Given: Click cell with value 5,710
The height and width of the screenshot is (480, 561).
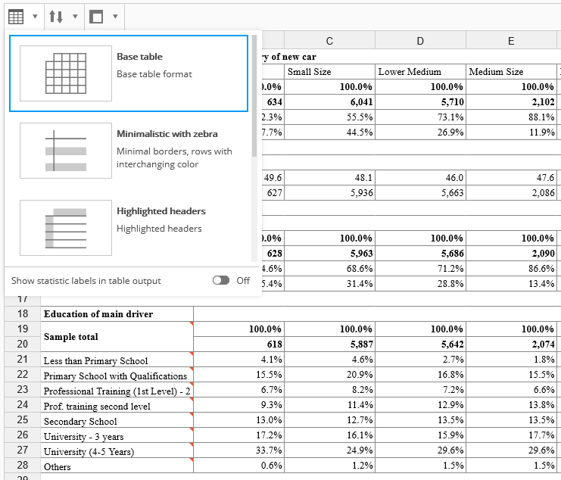Looking at the screenshot, I should 420,102.
